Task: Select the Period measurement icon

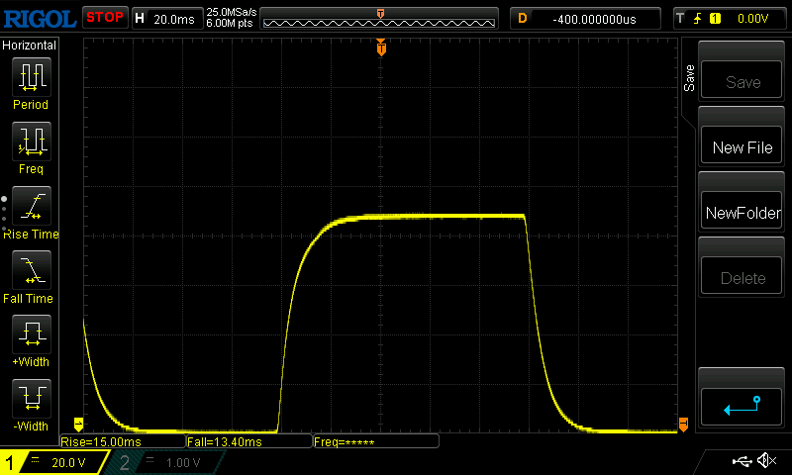Action: tap(32, 77)
